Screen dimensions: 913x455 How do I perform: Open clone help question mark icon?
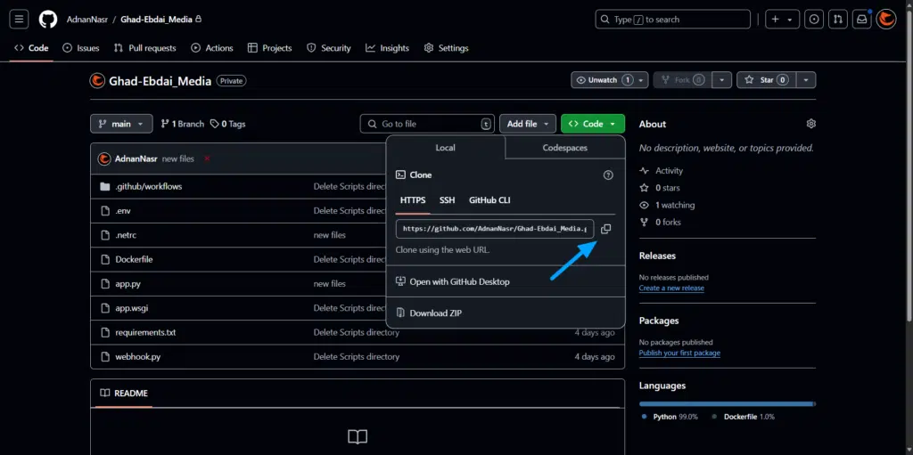(x=608, y=175)
